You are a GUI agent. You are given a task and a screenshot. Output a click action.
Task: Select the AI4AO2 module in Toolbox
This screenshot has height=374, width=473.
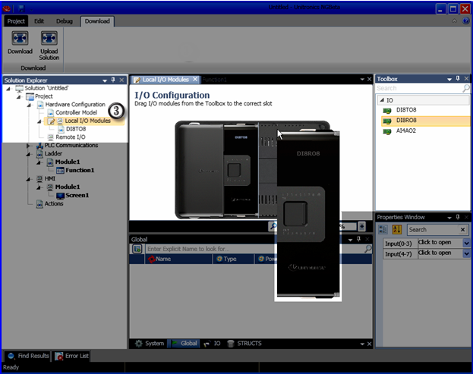pyautogui.click(x=405, y=130)
